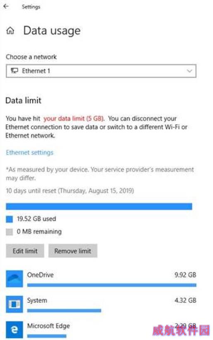Select the Microsoft Edge usage entry
The image size is (213, 340).
point(101,330)
